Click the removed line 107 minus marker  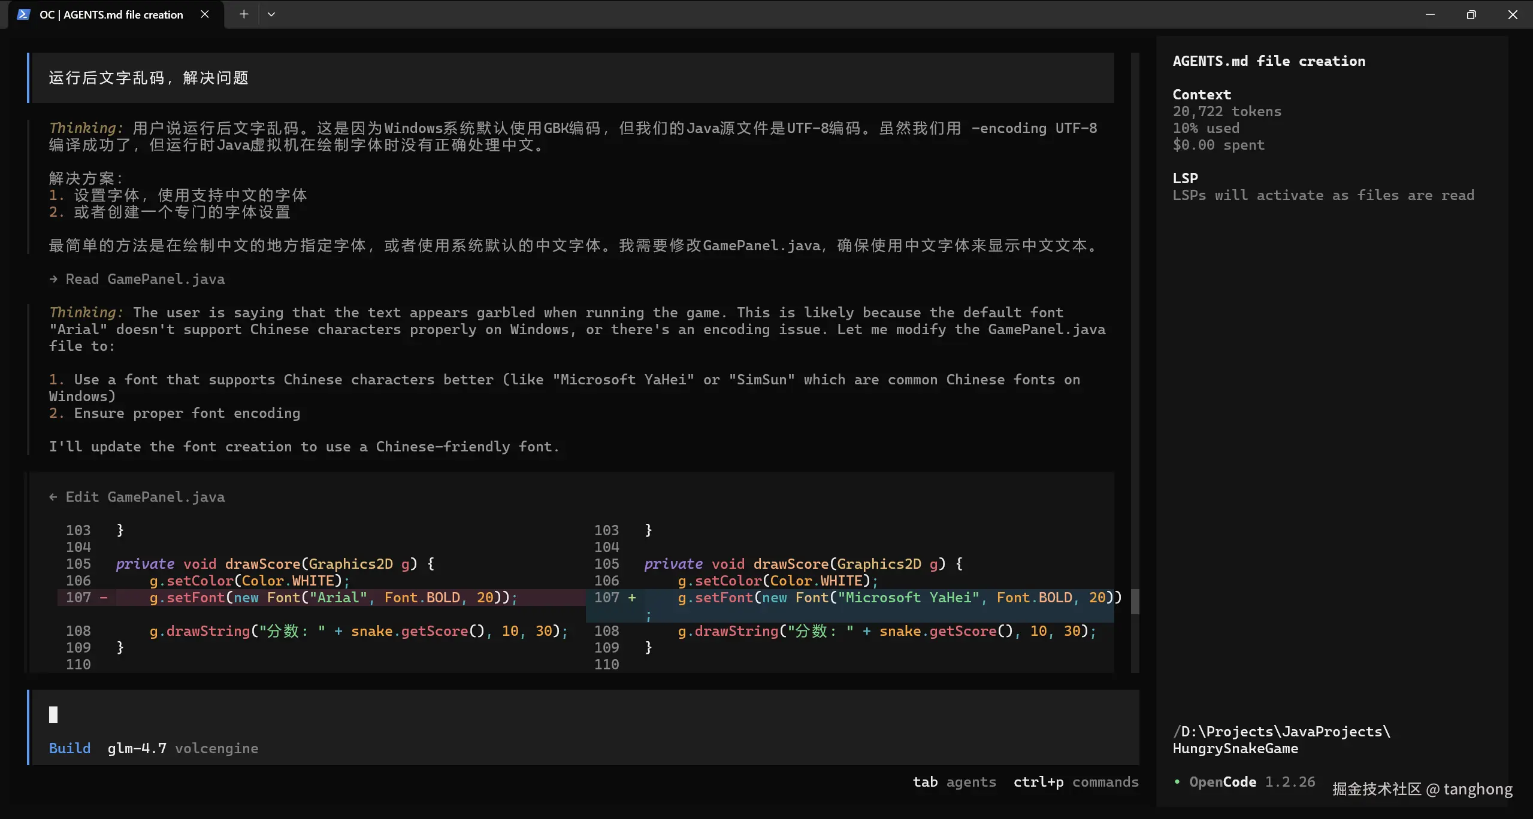(x=104, y=597)
